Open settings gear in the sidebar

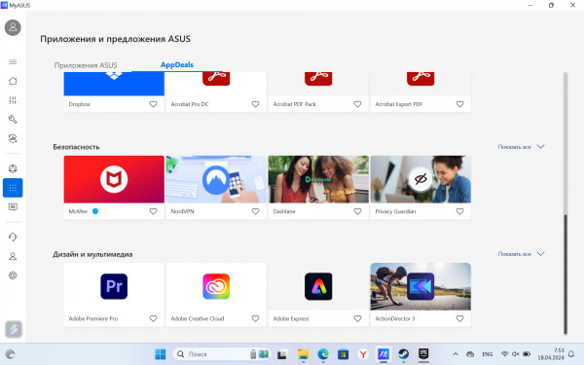point(13,275)
